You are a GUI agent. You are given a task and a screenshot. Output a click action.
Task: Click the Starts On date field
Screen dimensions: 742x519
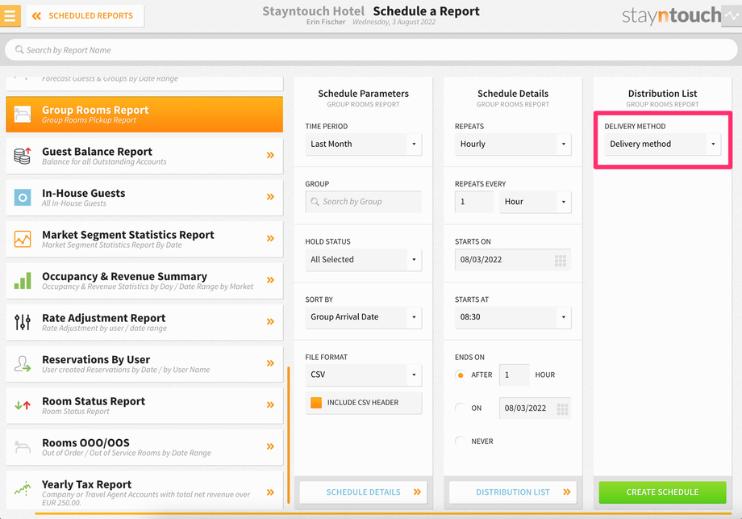pos(513,260)
